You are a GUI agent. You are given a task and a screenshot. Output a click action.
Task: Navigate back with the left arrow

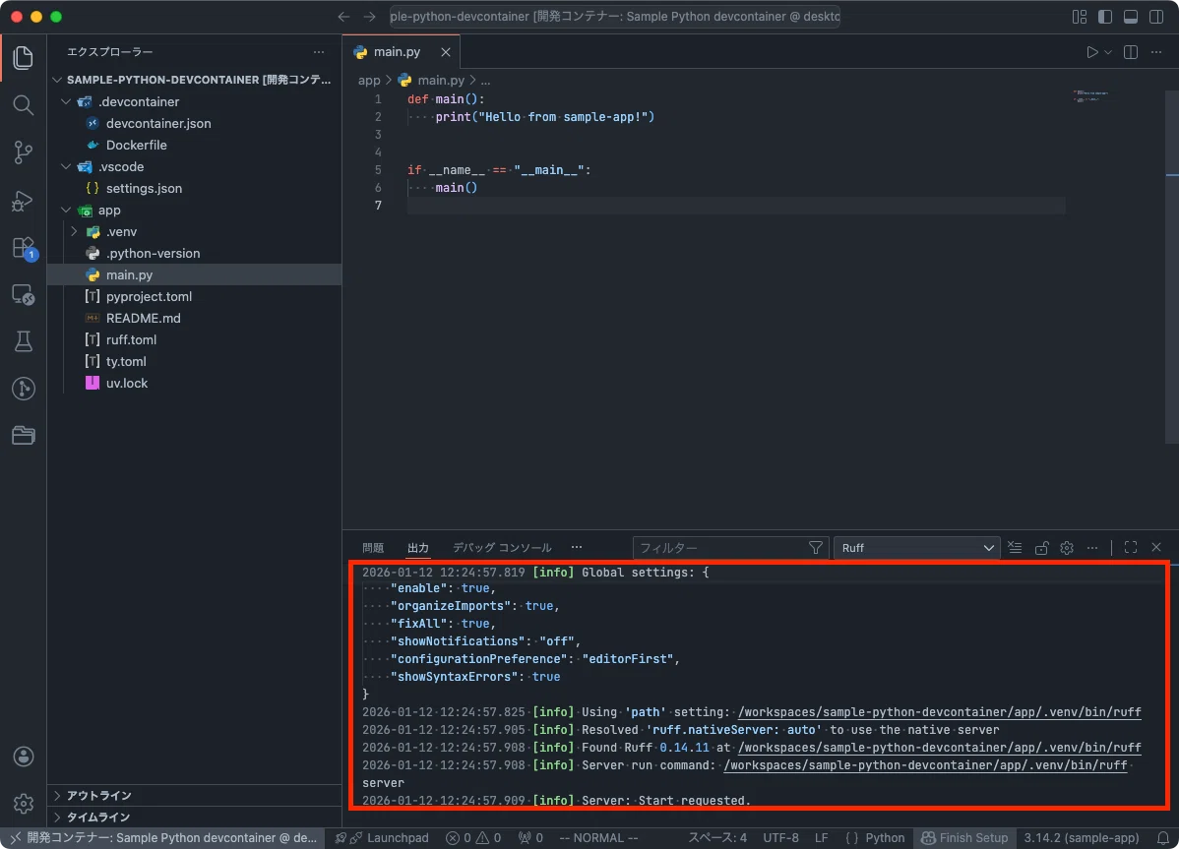(343, 17)
